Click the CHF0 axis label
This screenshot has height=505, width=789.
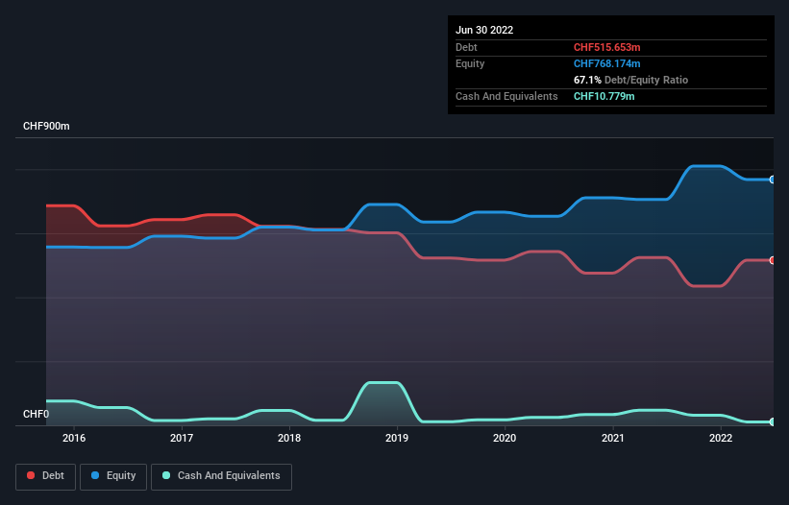point(37,414)
